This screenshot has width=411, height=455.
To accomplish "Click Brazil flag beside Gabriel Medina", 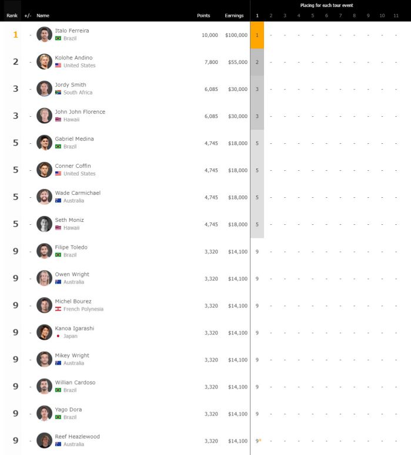I will coord(58,146).
